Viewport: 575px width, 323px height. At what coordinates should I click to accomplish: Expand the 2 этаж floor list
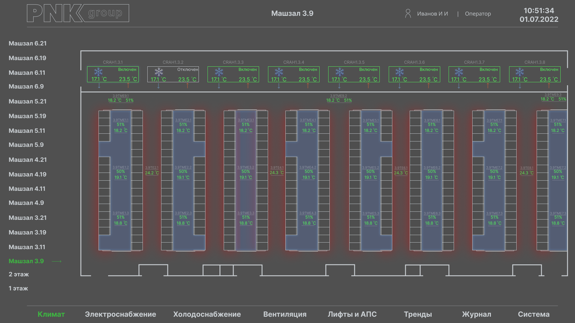point(19,275)
